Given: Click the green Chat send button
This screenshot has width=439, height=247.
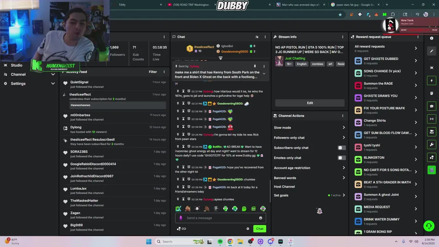Looking at the screenshot, I should pyautogui.click(x=260, y=229).
